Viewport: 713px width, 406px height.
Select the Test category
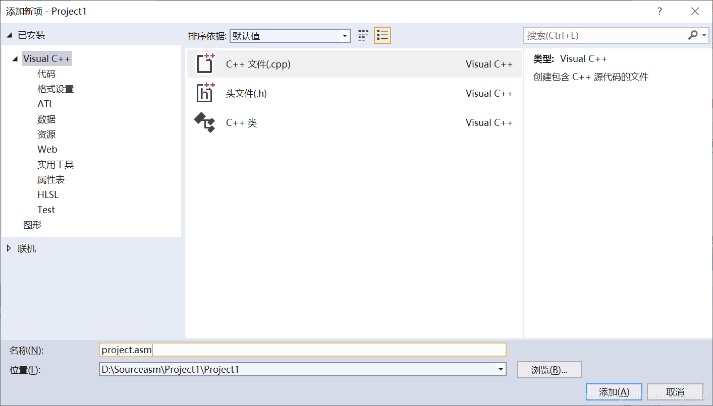pos(46,210)
